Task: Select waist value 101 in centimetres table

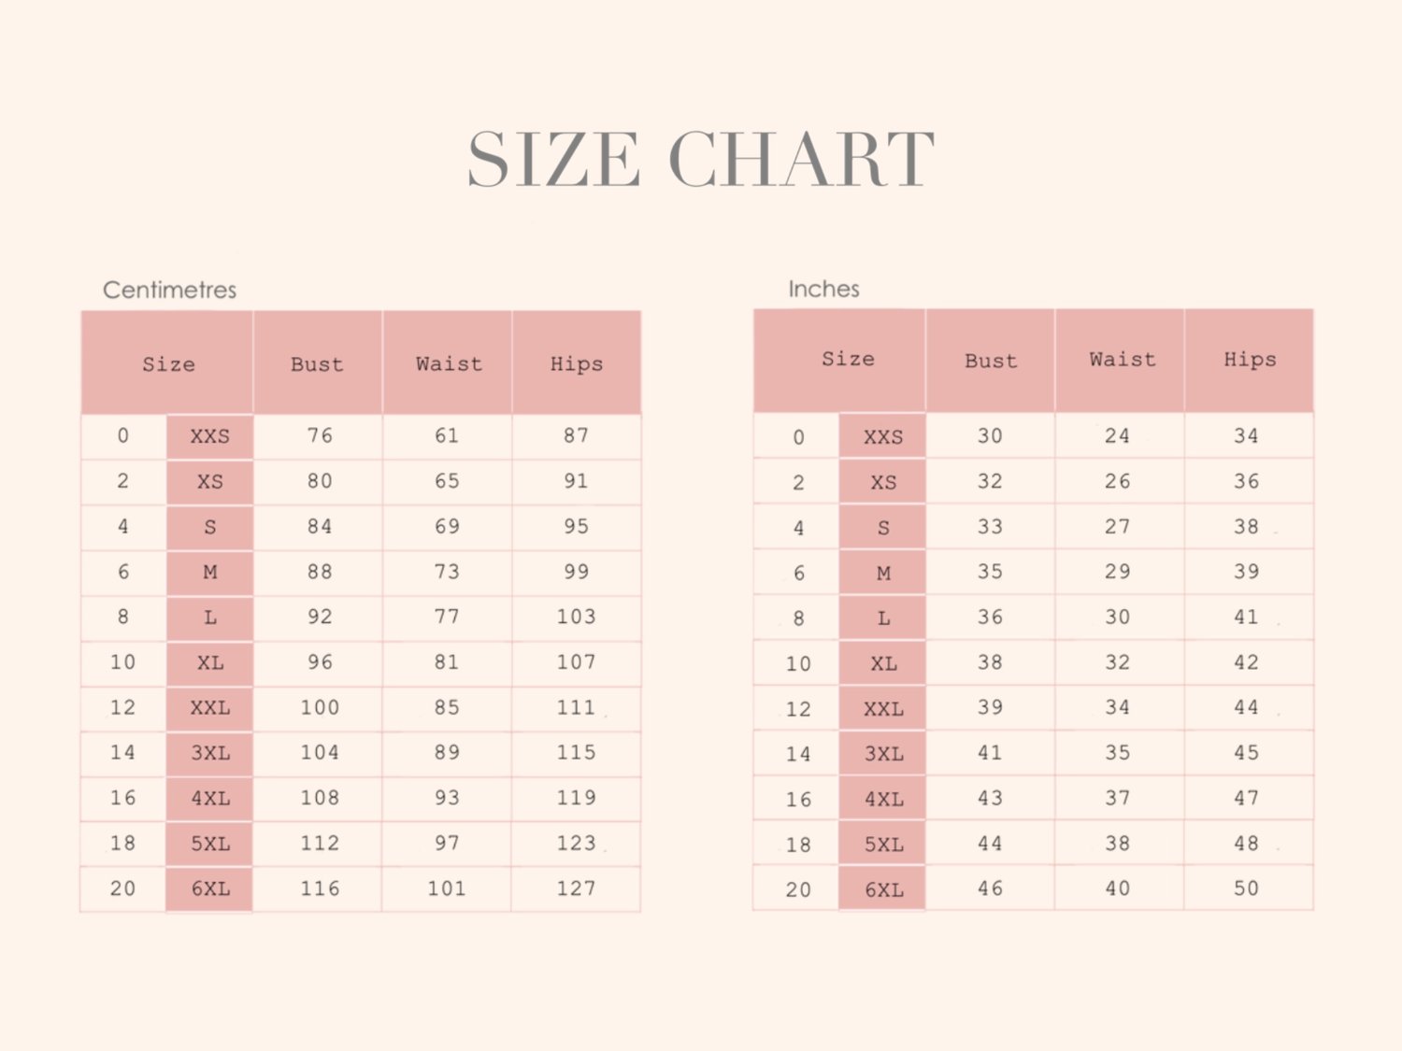Action: 447,888
